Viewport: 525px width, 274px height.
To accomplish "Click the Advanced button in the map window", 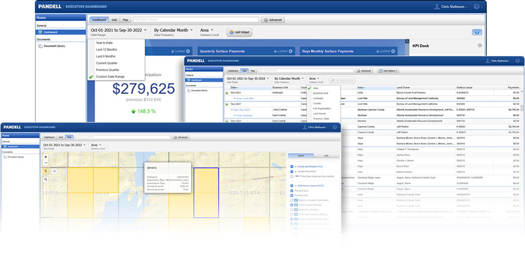I will tap(181, 137).
